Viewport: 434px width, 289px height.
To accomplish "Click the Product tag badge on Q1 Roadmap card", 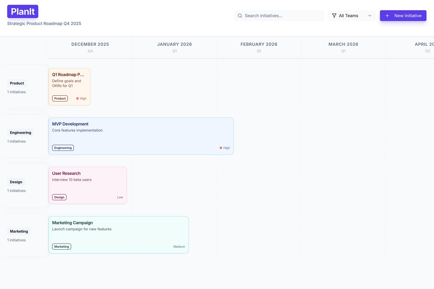I will [x=60, y=98].
